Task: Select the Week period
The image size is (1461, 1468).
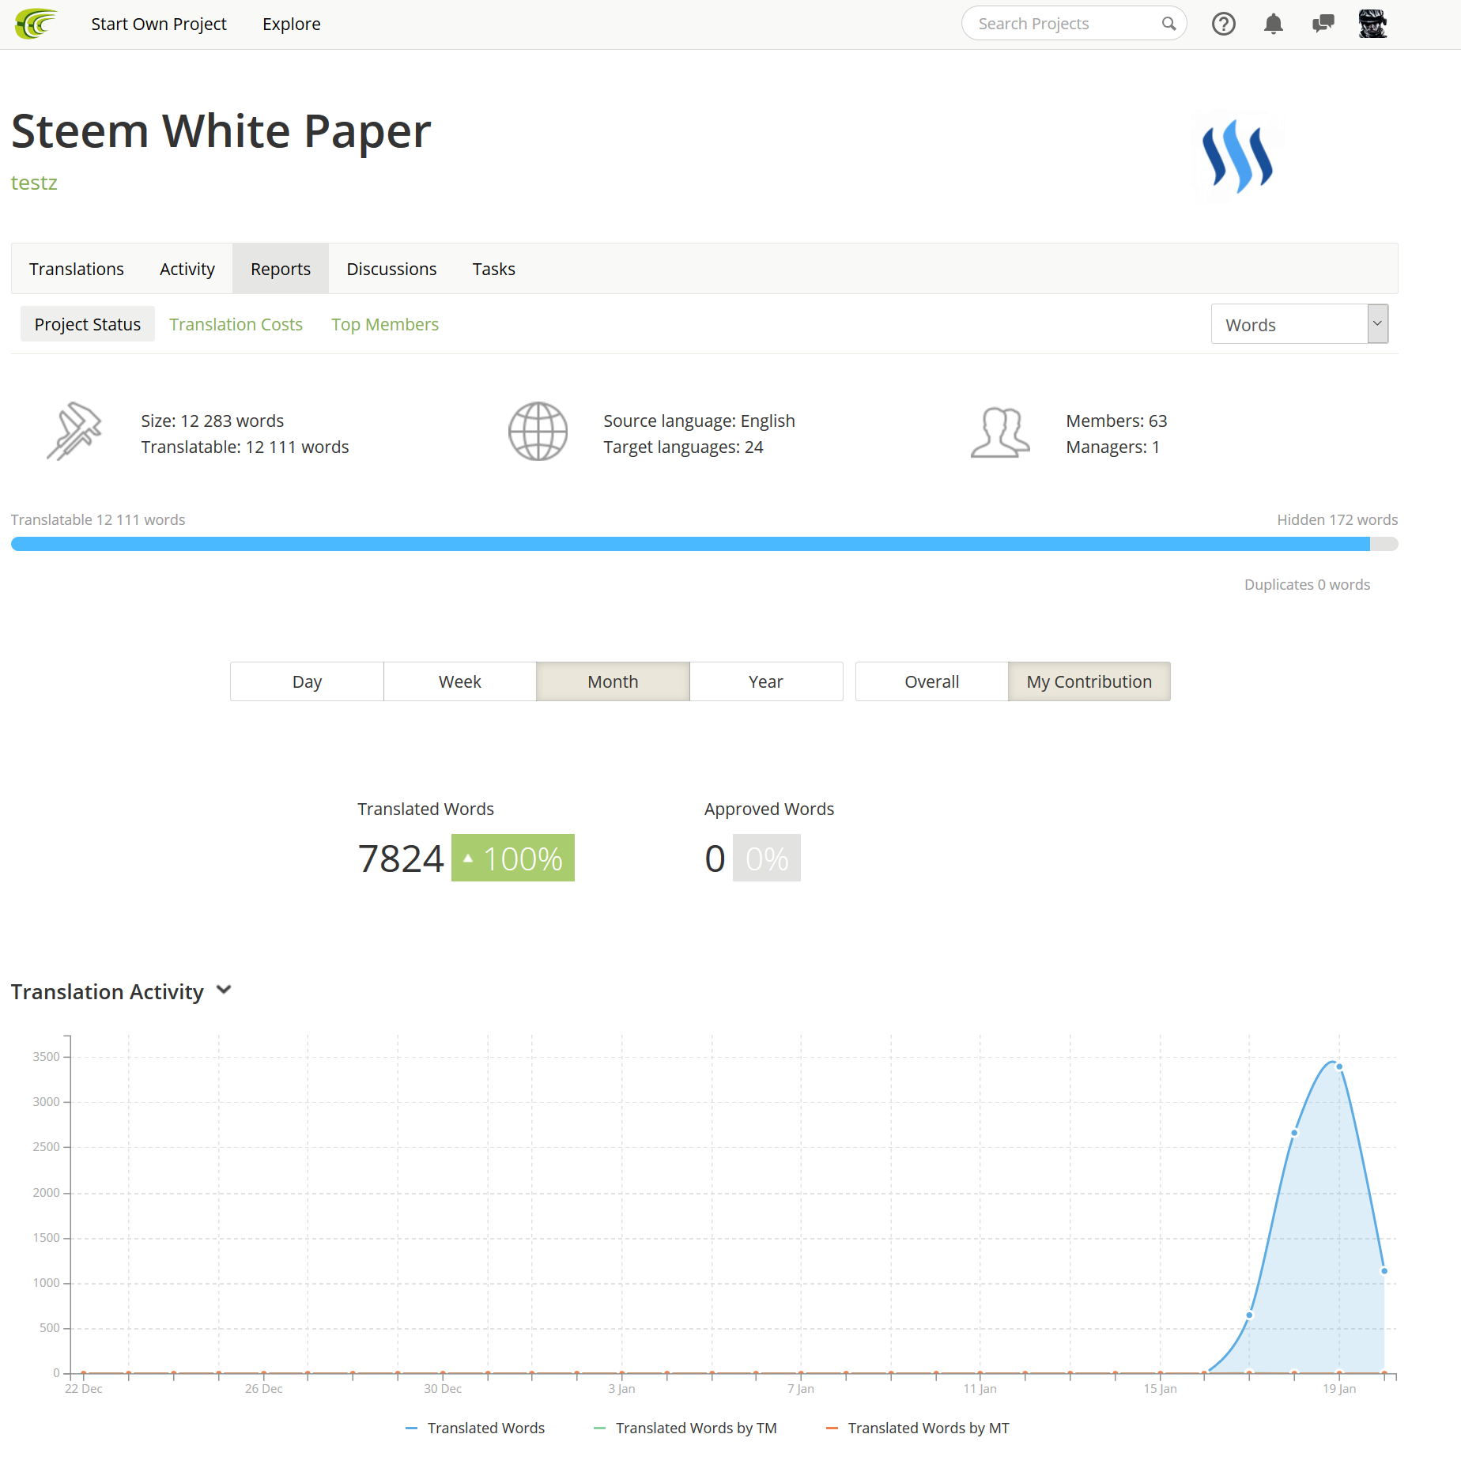Action: 460,681
